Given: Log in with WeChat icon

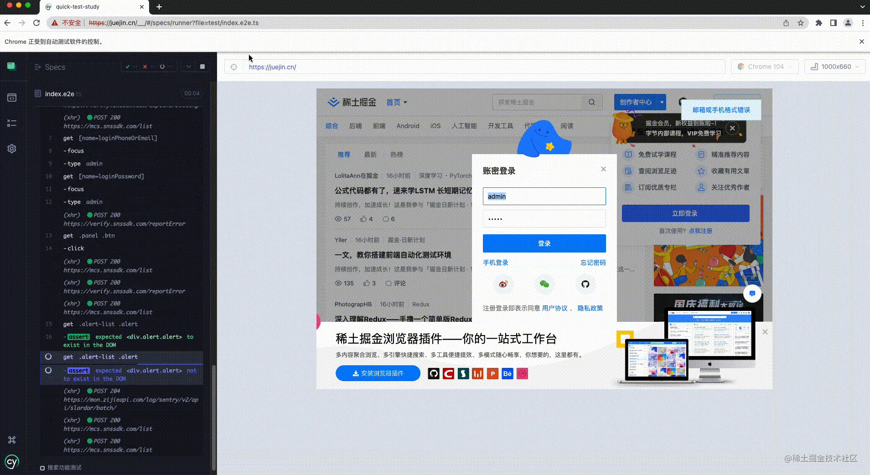Looking at the screenshot, I should [x=544, y=284].
